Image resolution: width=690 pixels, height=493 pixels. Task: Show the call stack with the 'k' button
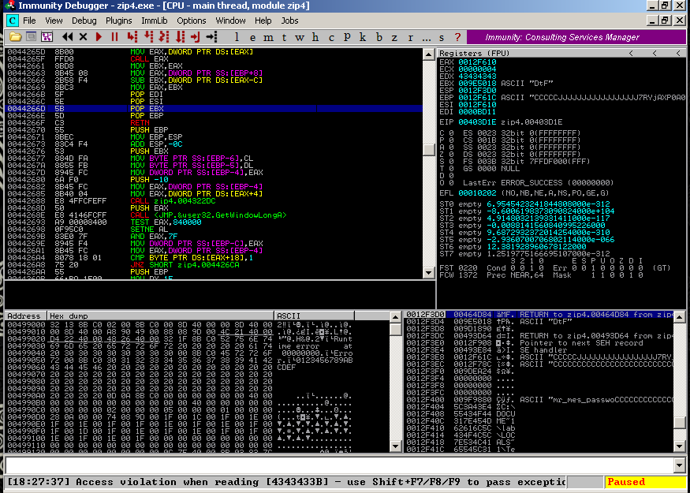click(363, 37)
